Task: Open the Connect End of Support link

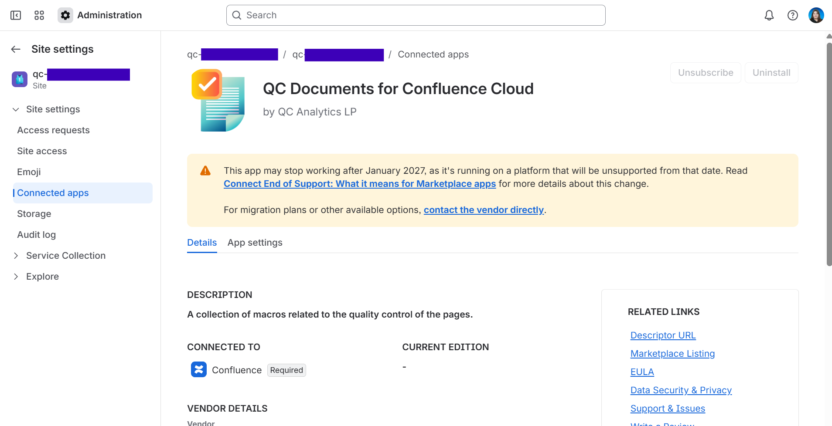Action: point(360,184)
